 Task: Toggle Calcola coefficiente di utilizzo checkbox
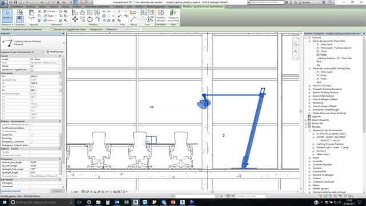[x=32, y=125]
